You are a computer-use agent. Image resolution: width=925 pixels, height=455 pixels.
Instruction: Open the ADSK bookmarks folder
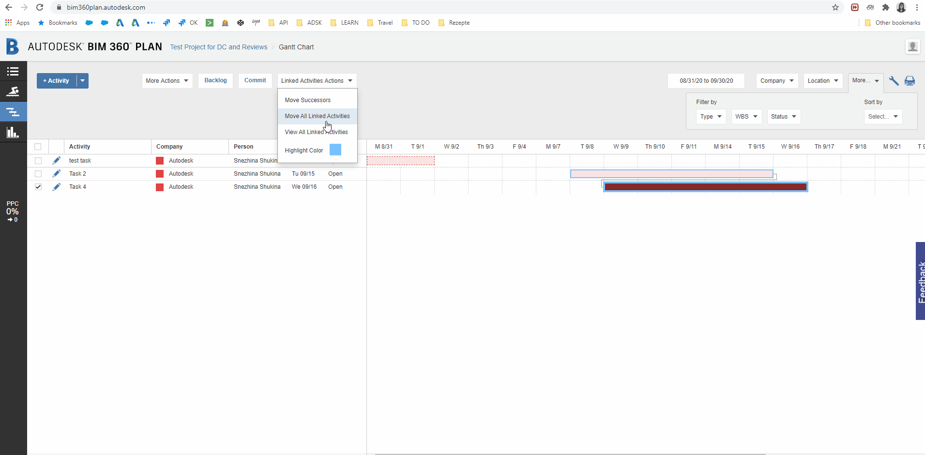click(x=309, y=23)
